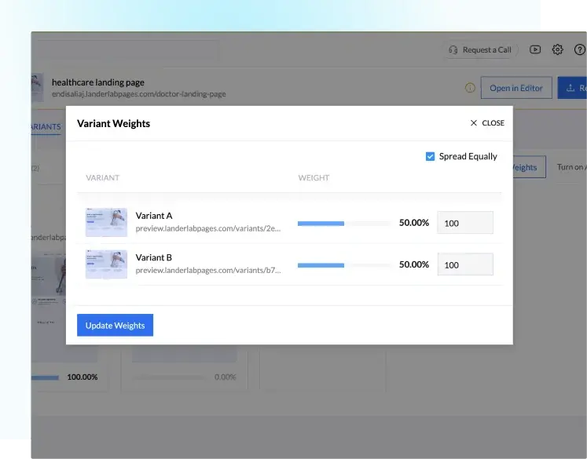This screenshot has width=587, height=459.
Task: Click the Variant A preview thumbnail
Action: click(x=106, y=222)
